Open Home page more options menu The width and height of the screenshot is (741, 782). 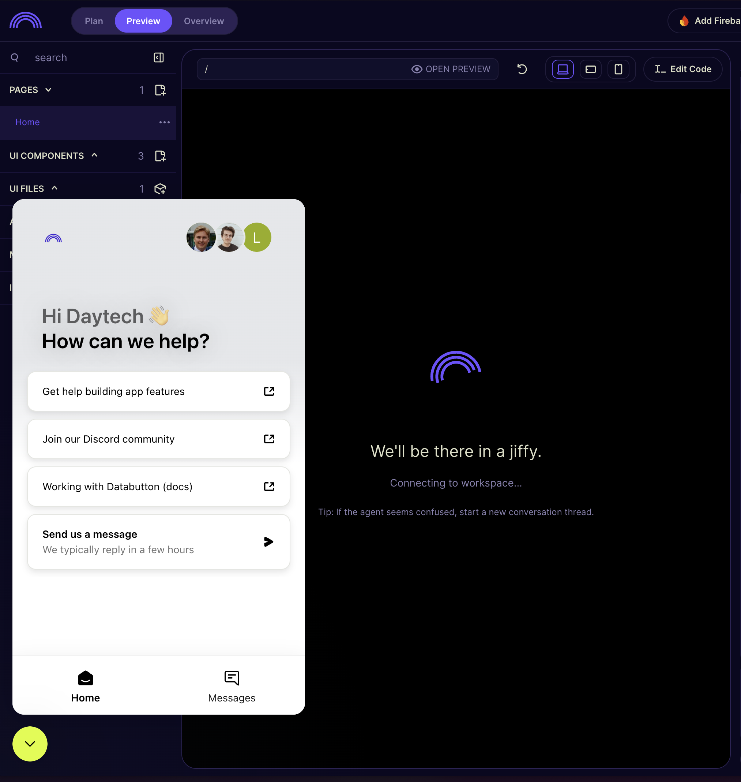click(x=164, y=123)
